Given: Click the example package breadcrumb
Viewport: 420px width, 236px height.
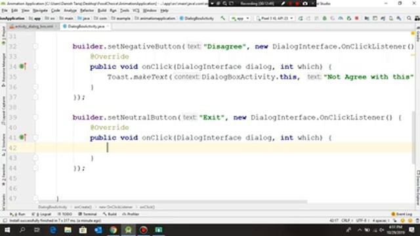Looking at the screenshot, I should pos(121,18).
